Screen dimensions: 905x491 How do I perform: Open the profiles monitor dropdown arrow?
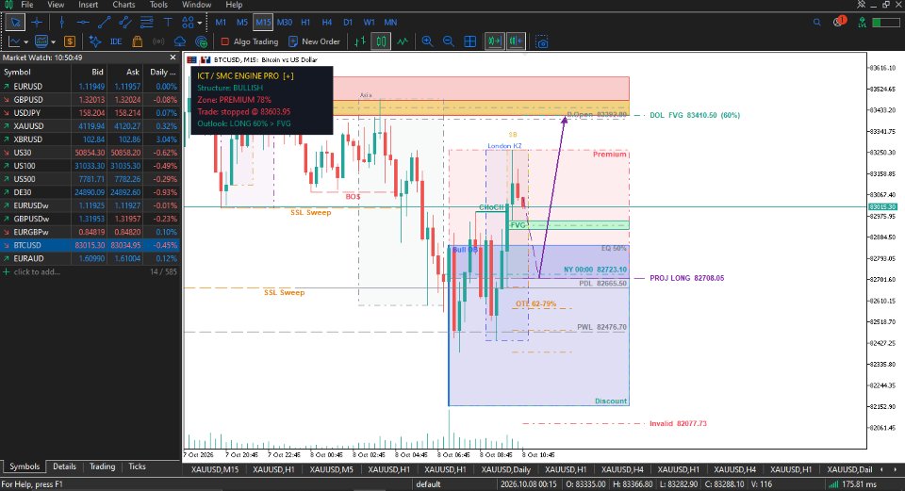point(53,42)
